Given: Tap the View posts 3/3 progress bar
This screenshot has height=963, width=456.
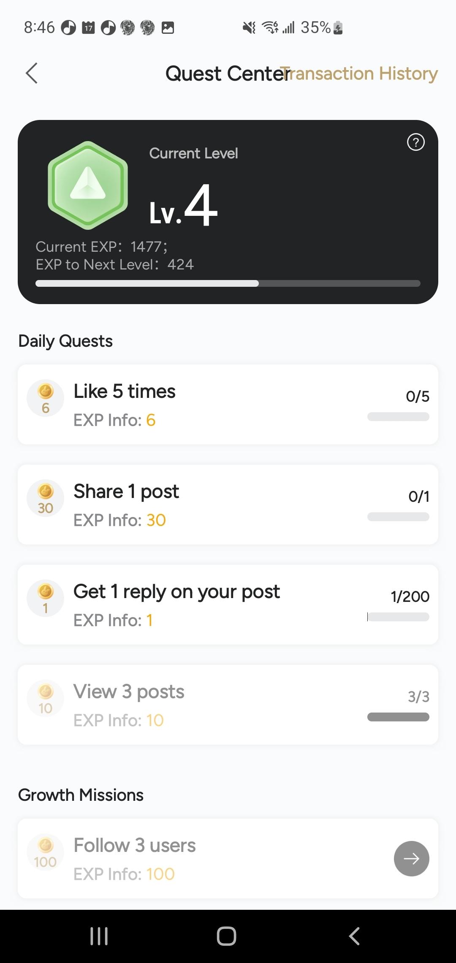Looking at the screenshot, I should (x=398, y=717).
